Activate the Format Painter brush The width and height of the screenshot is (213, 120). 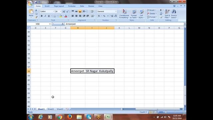pos(36,17)
